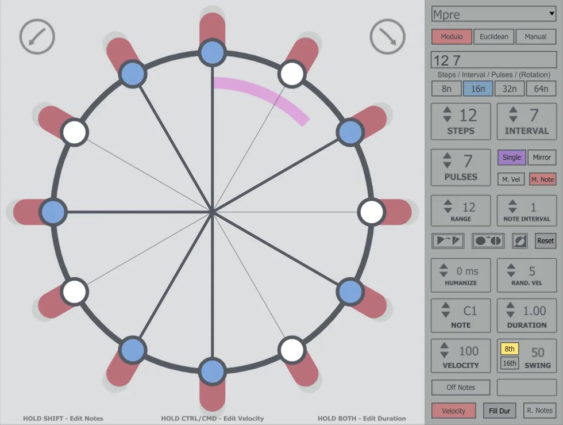Click the Reset button
563x425 pixels.
pos(545,240)
